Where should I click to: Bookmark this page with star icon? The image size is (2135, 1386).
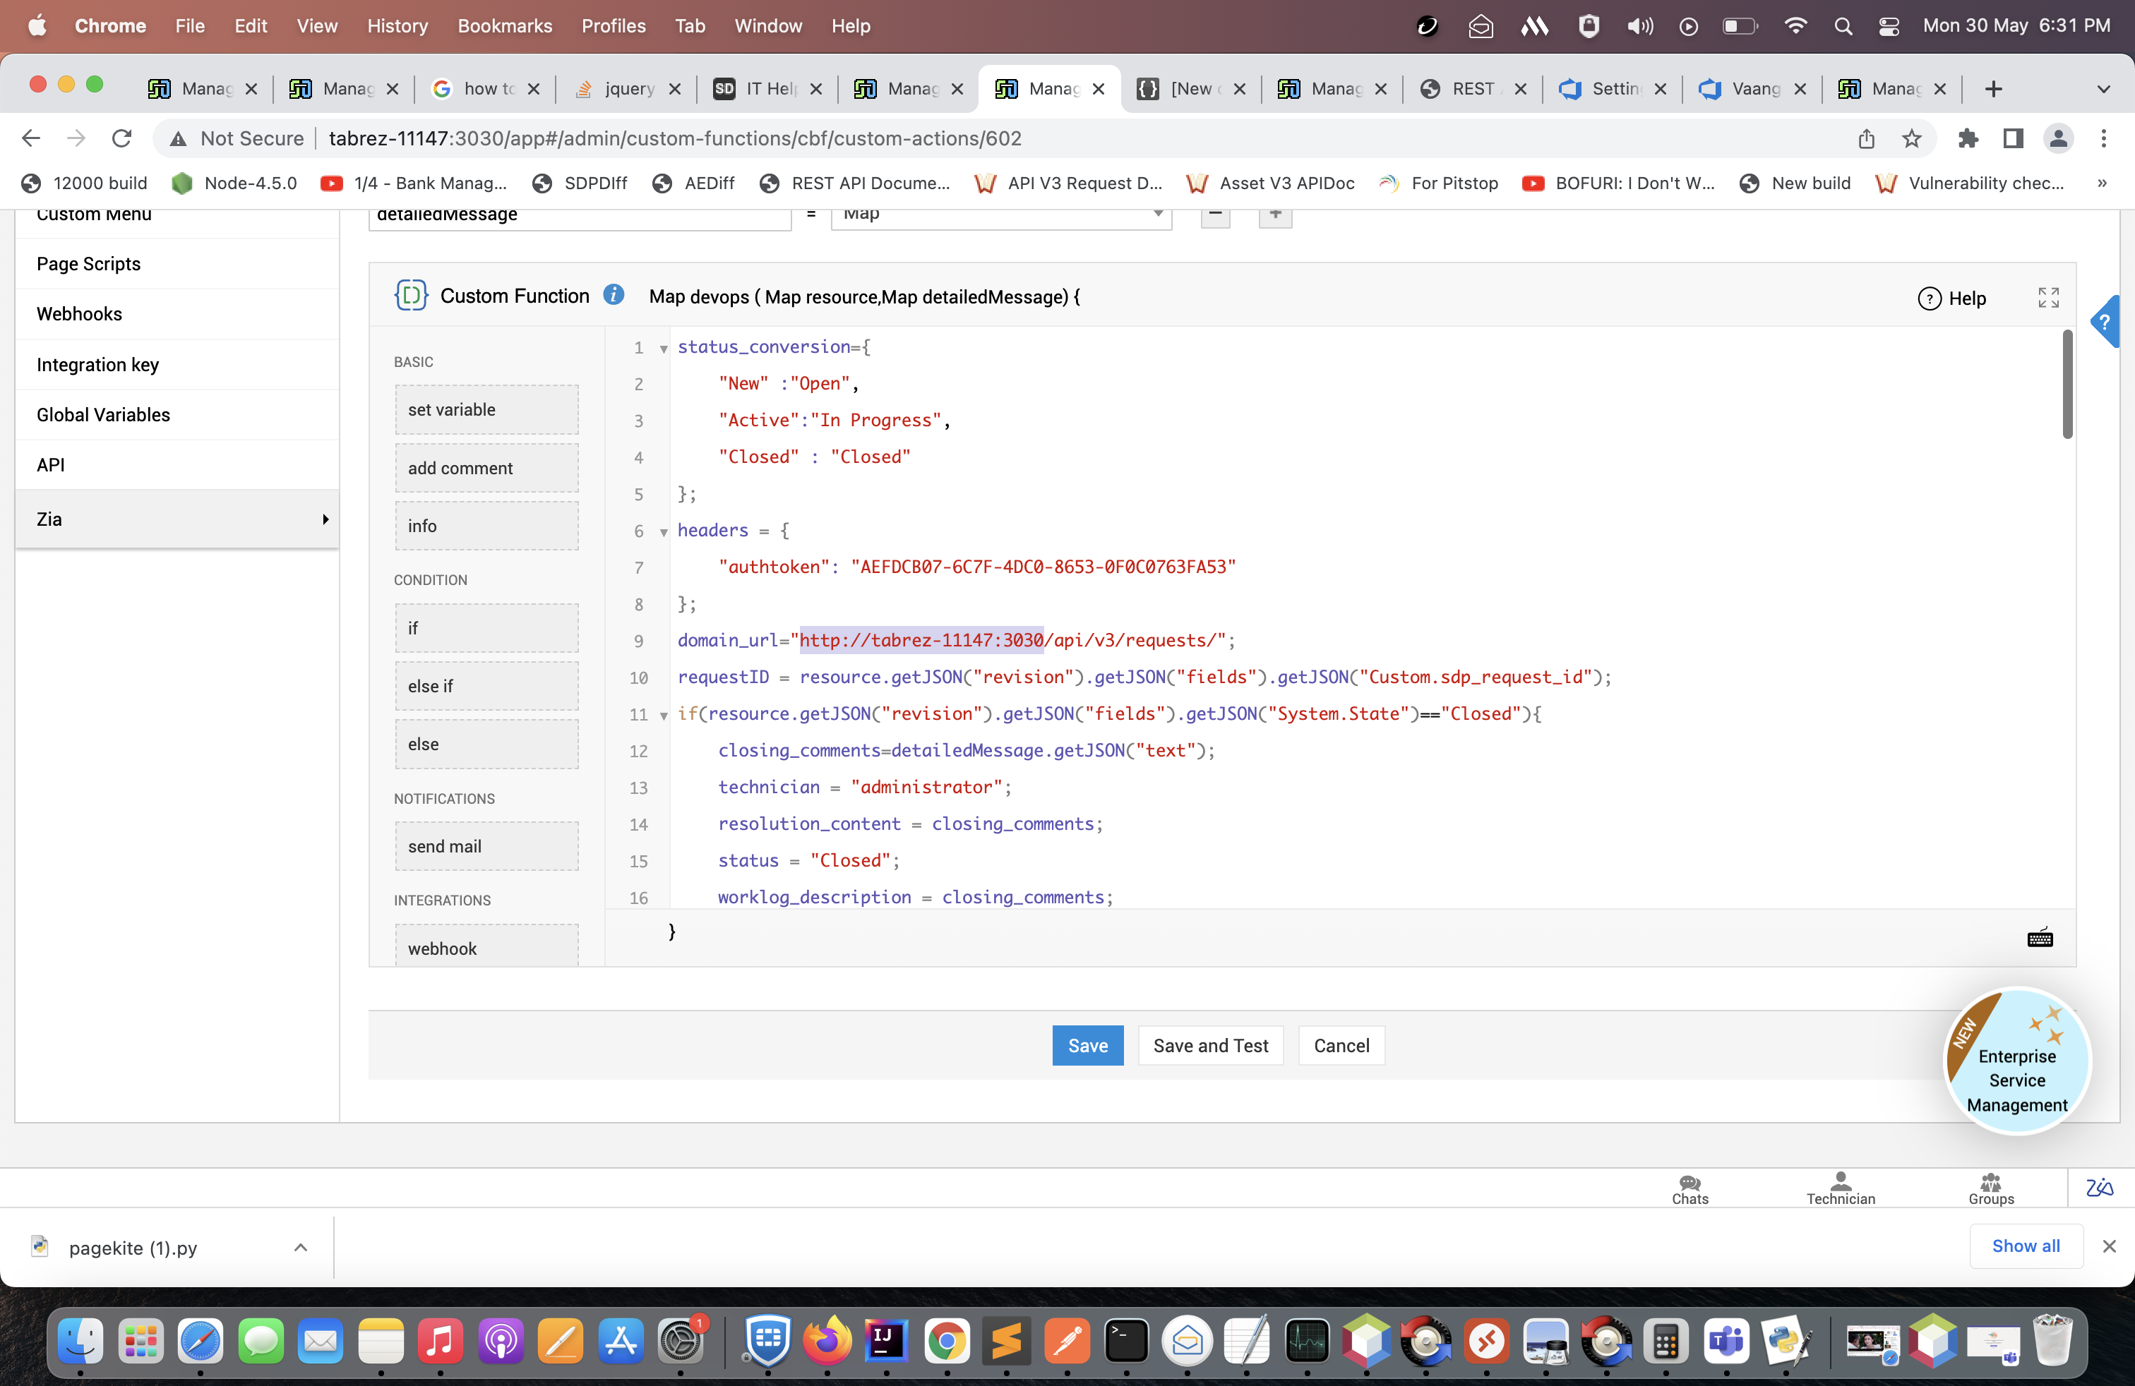coord(1910,138)
